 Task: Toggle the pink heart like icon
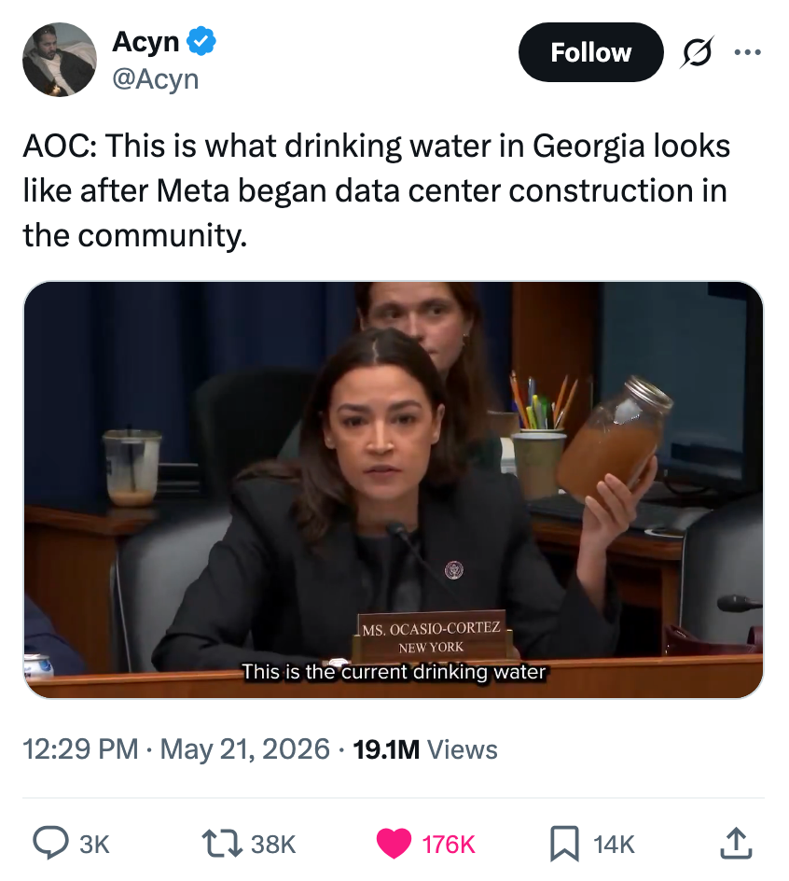[393, 844]
